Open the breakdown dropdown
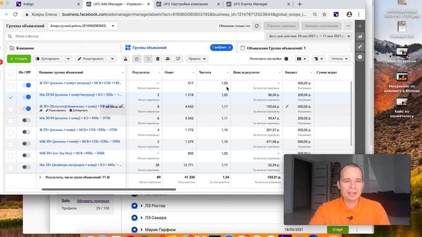The height and width of the screenshot is (237, 422). click(318, 59)
